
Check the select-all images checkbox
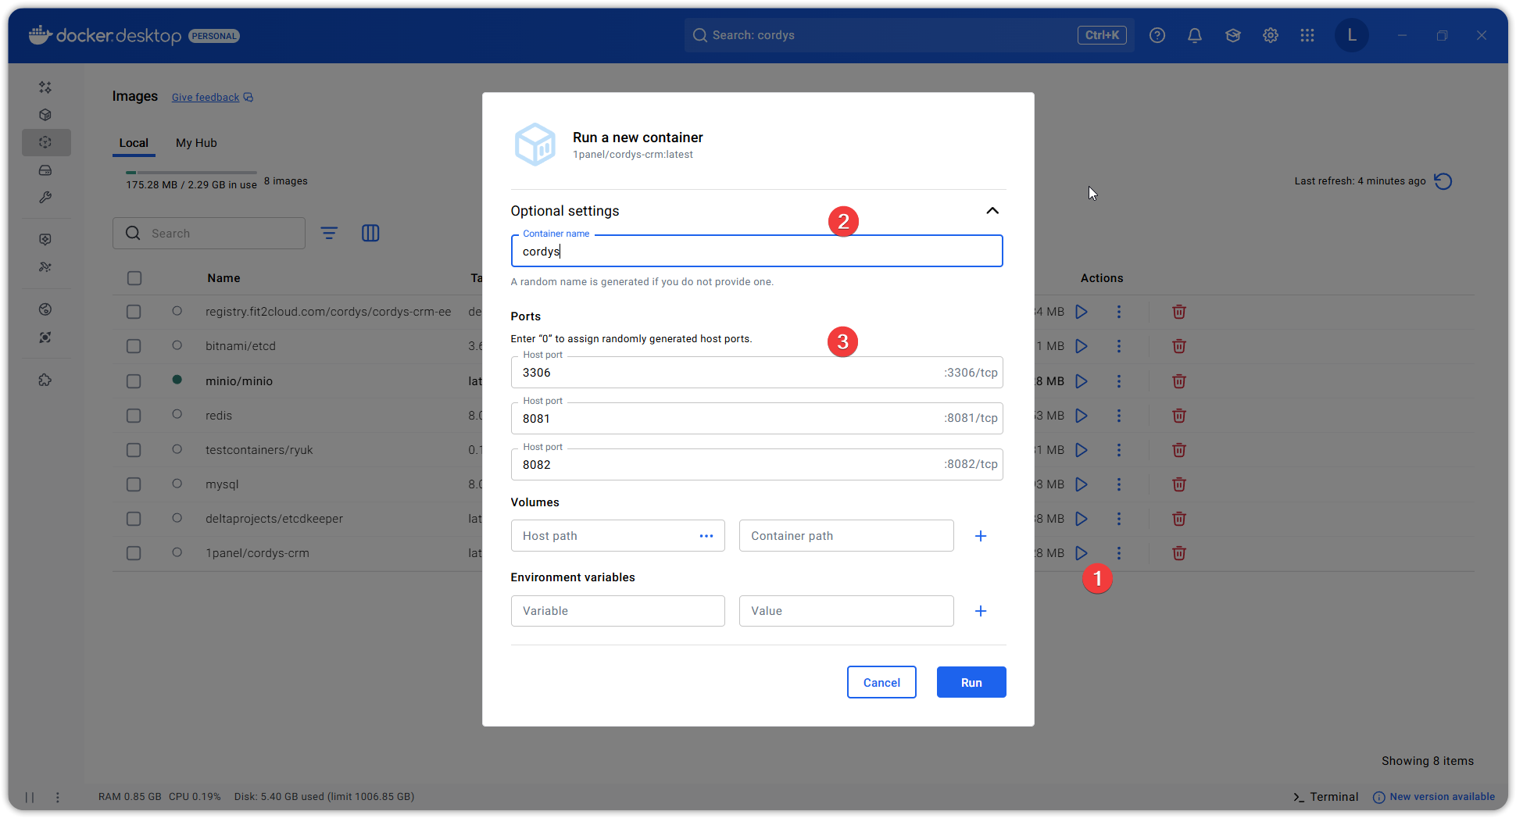point(134,278)
